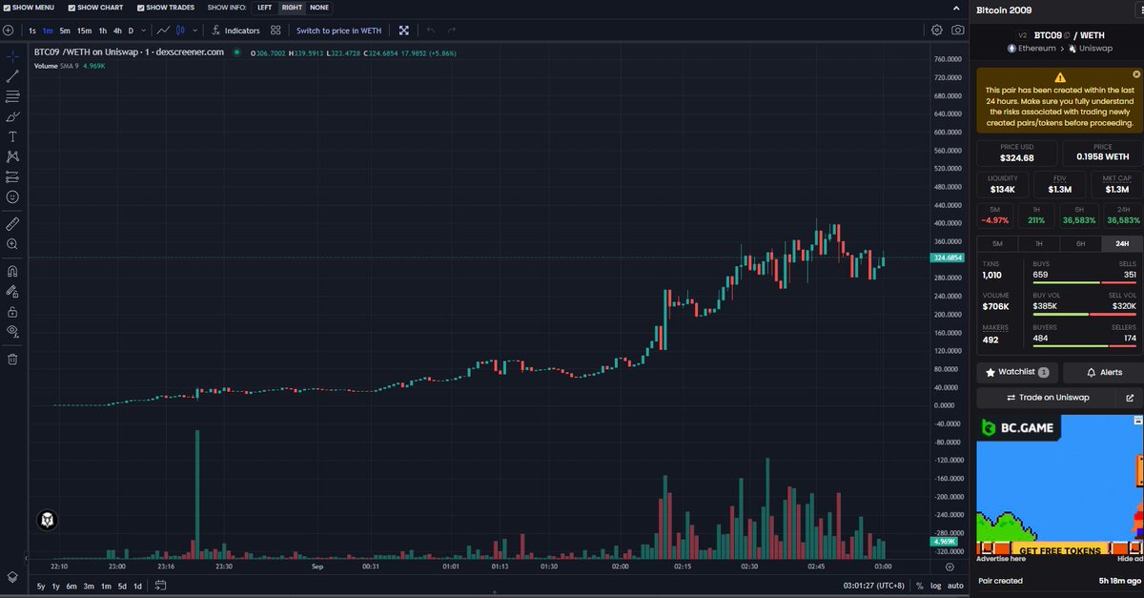Select the forecast and measurement tool
This screenshot has height=598, width=1144.
tap(12, 176)
